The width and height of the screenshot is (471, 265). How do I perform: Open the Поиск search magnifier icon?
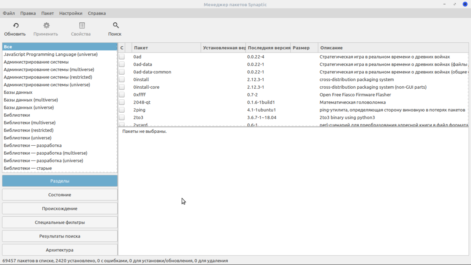[x=116, y=26]
